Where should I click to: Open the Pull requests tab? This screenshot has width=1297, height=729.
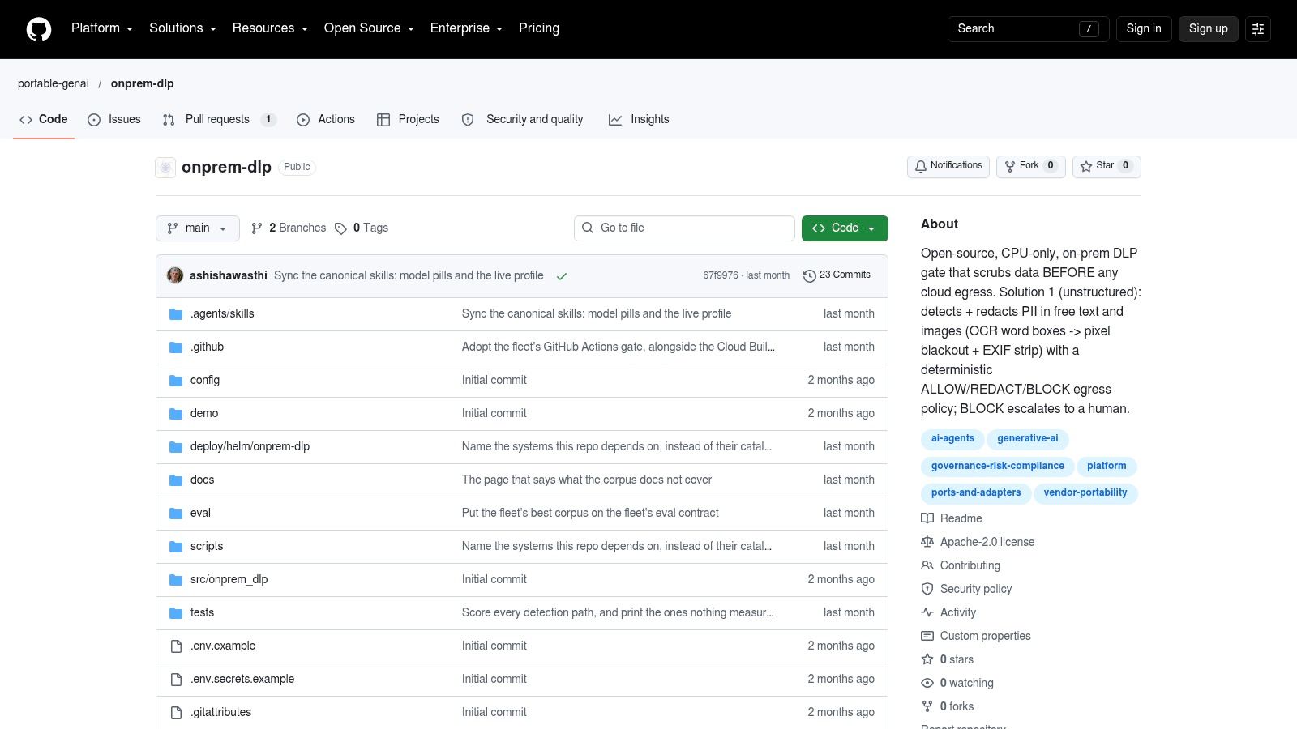coord(219,119)
